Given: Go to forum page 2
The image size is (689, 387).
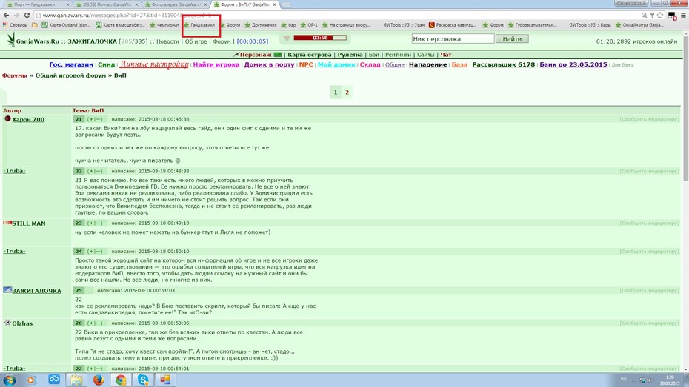Looking at the screenshot, I should point(347,92).
